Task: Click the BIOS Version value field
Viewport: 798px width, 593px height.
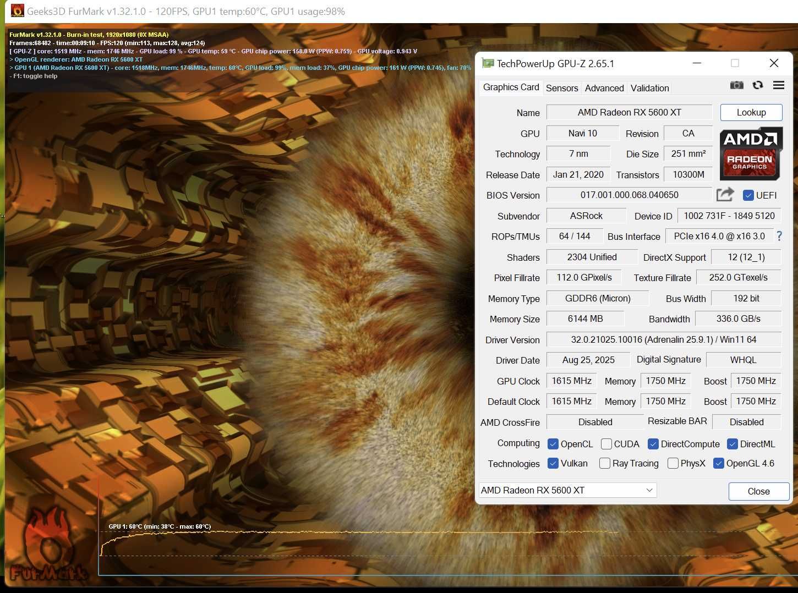Action: [x=629, y=195]
